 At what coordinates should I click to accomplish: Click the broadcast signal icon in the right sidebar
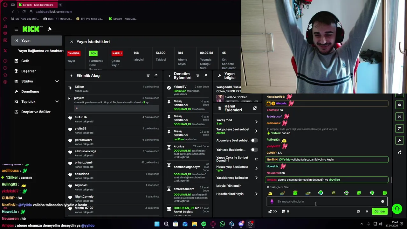[x=400, y=117]
